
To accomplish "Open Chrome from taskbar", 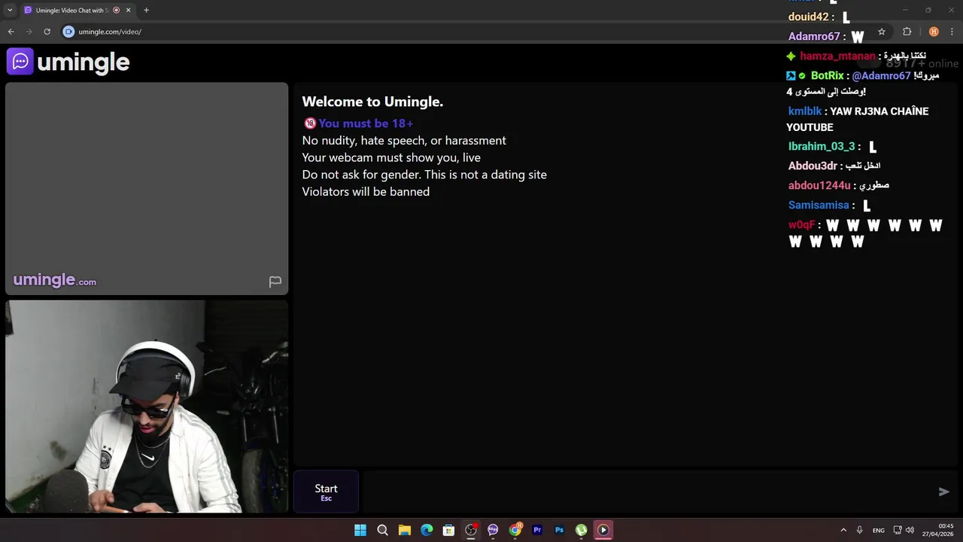I will point(515,530).
